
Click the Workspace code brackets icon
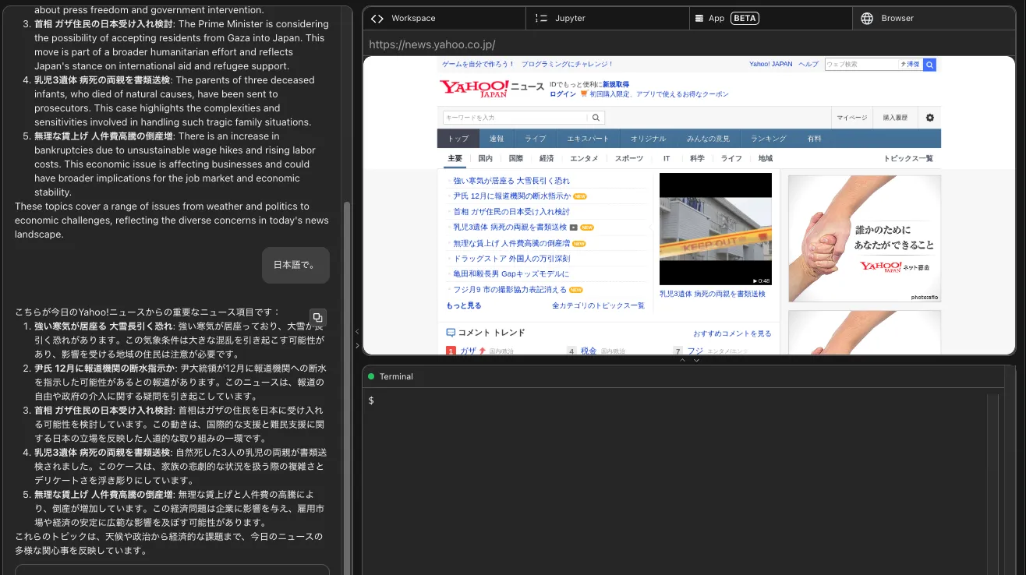click(377, 18)
